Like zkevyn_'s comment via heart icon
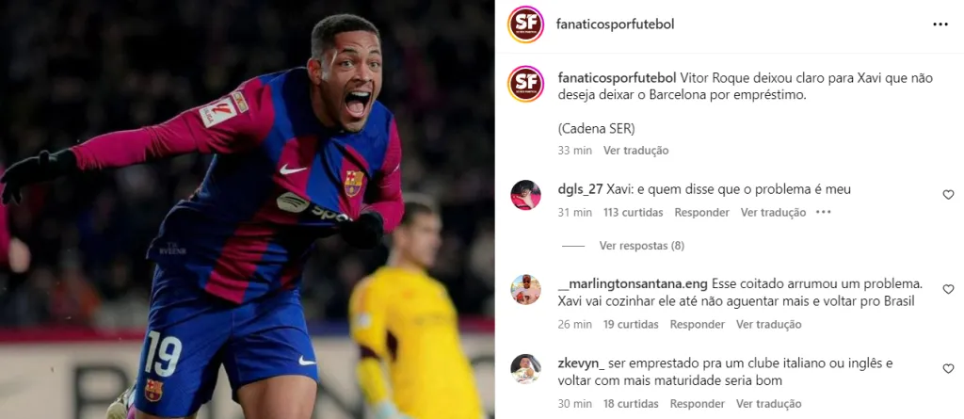964x419 pixels. coord(948,368)
